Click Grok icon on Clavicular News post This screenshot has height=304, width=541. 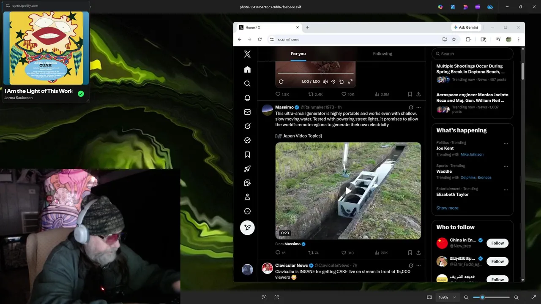pos(411,266)
